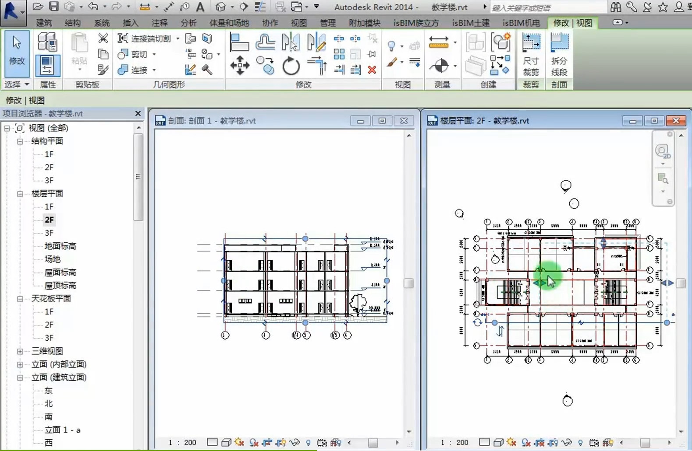This screenshot has height=451, width=692.
Task: Toggle reveal hidden elements in 2F view bar
Action: pos(581,443)
